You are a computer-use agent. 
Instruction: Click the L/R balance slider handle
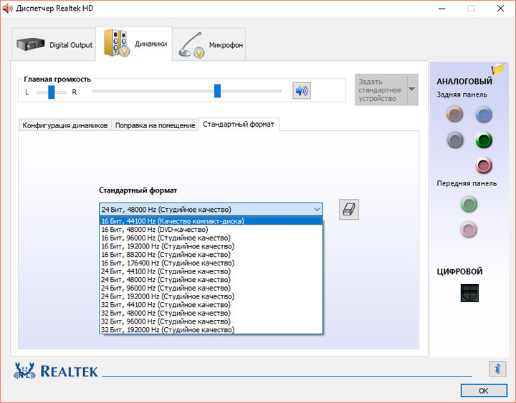tap(52, 92)
